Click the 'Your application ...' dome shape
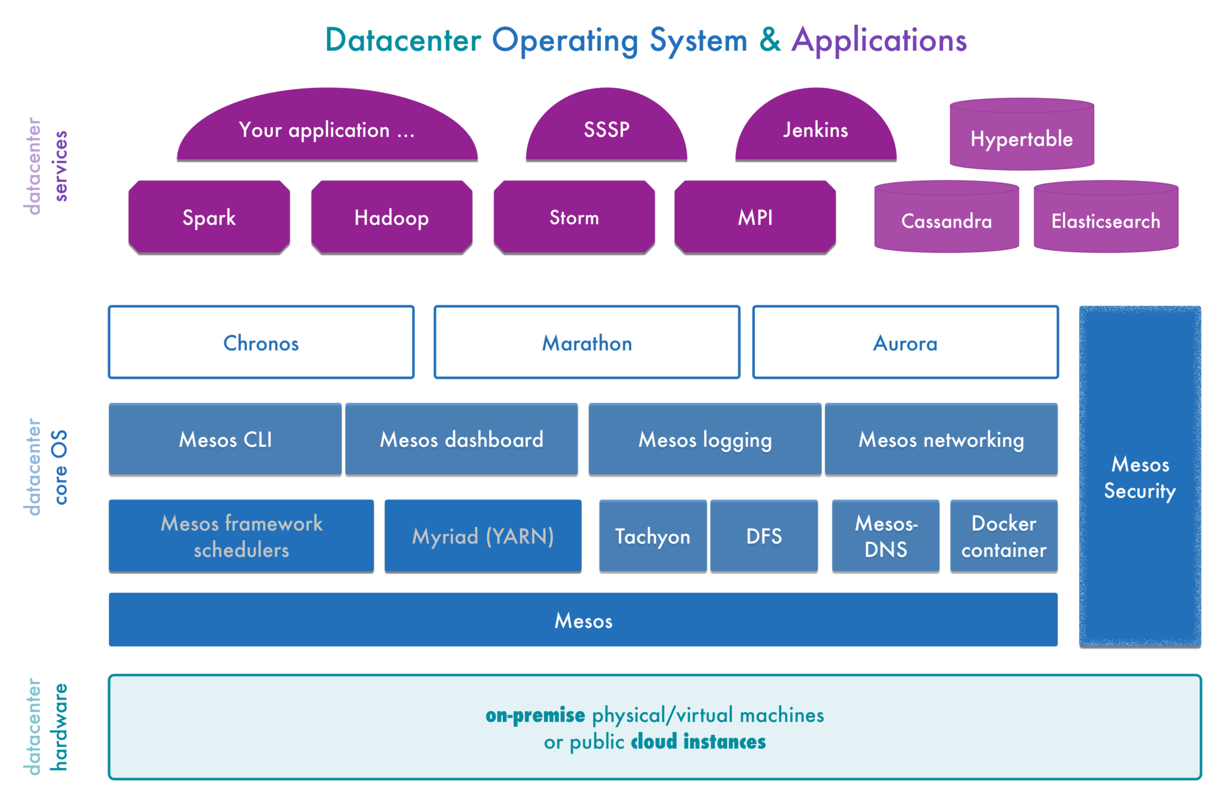The height and width of the screenshot is (801, 1215). point(327,125)
